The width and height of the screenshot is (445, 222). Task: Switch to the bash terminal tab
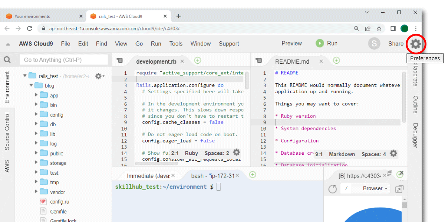[x=212, y=176]
